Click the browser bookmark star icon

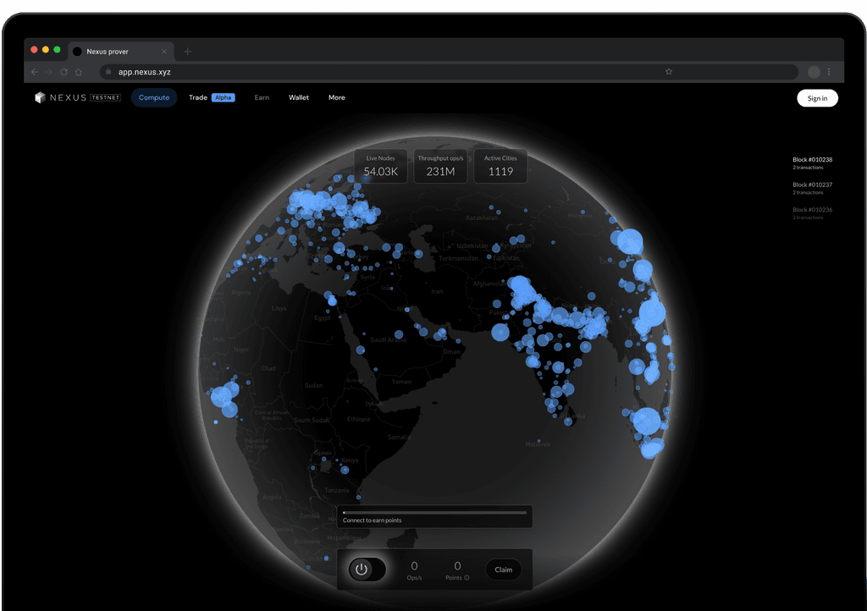[x=668, y=72]
